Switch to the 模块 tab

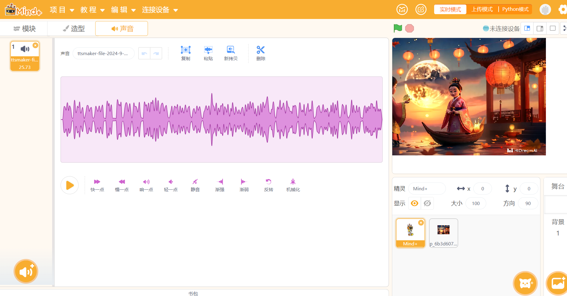(x=24, y=29)
